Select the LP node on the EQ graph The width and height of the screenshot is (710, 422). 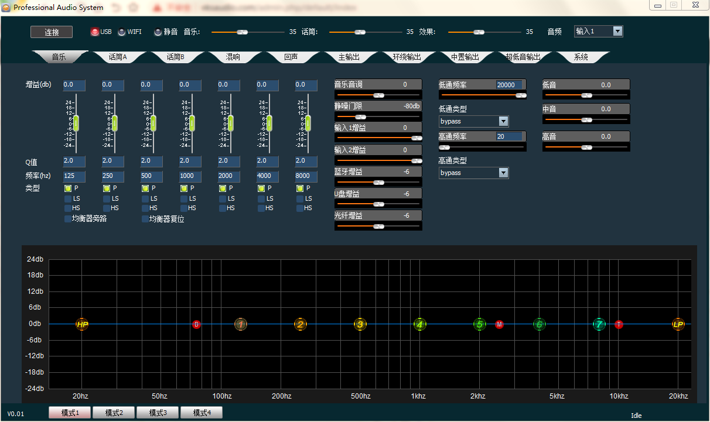click(678, 324)
